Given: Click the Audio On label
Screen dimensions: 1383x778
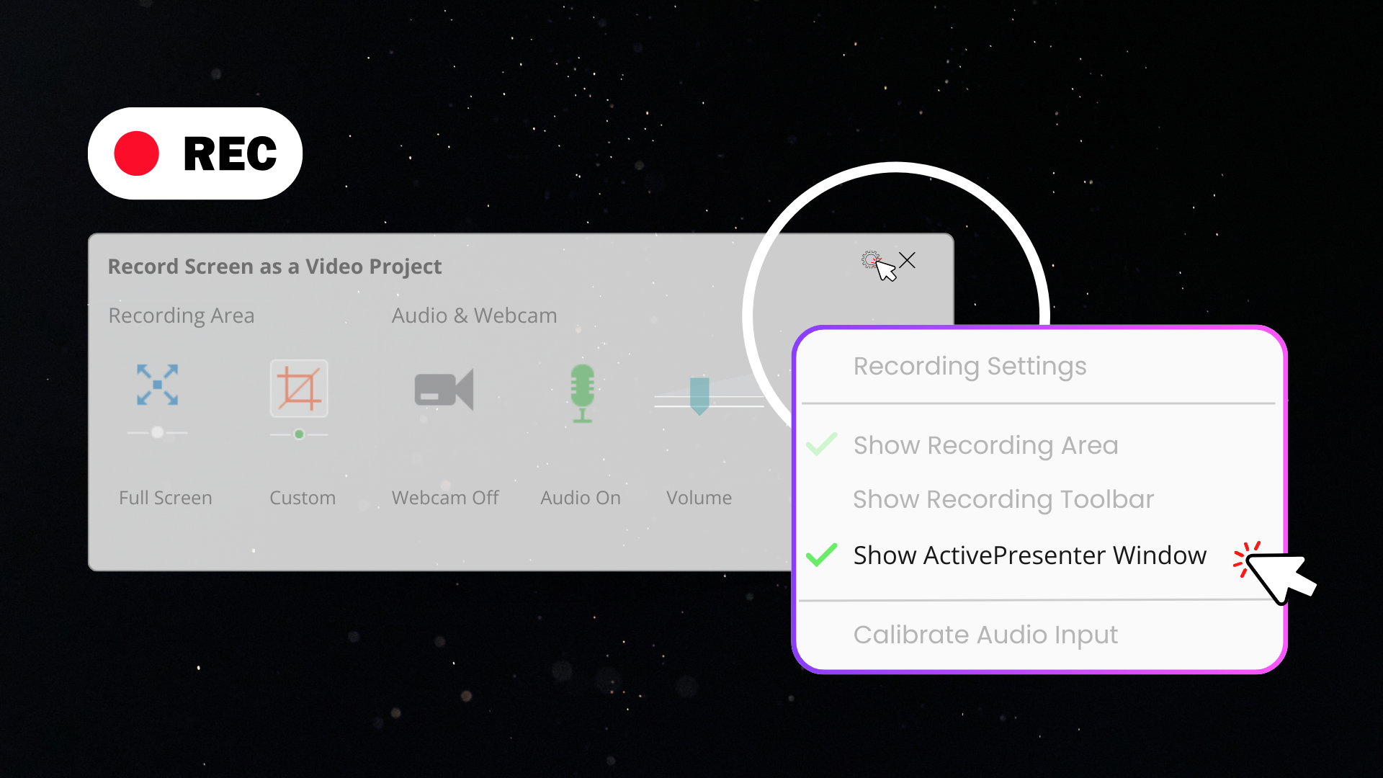Looking at the screenshot, I should [581, 498].
